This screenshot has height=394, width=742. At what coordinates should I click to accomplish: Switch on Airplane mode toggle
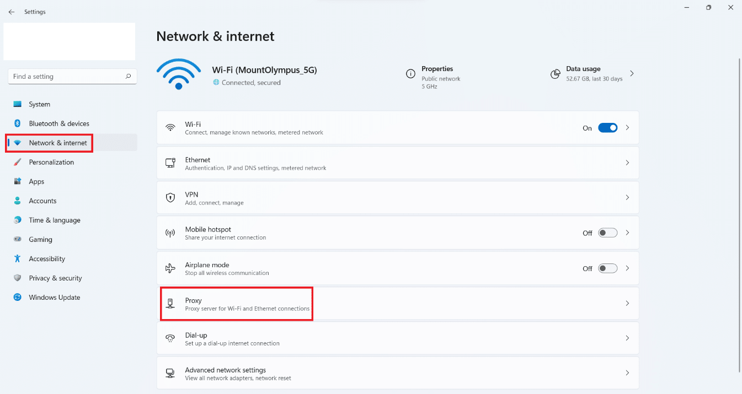click(607, 268)
